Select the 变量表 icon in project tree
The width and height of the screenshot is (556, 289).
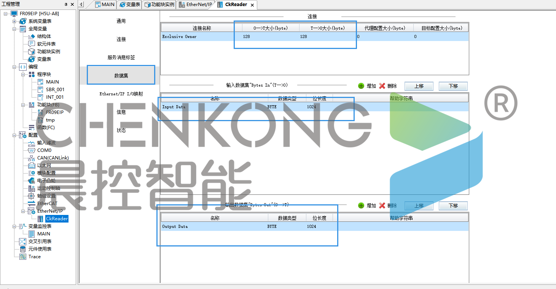32,59
